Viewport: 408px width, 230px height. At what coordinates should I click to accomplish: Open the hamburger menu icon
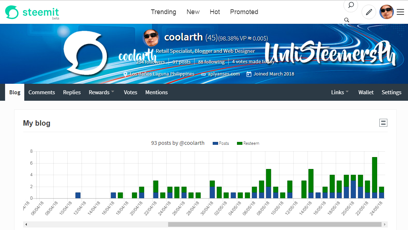[x=400, y=12]
